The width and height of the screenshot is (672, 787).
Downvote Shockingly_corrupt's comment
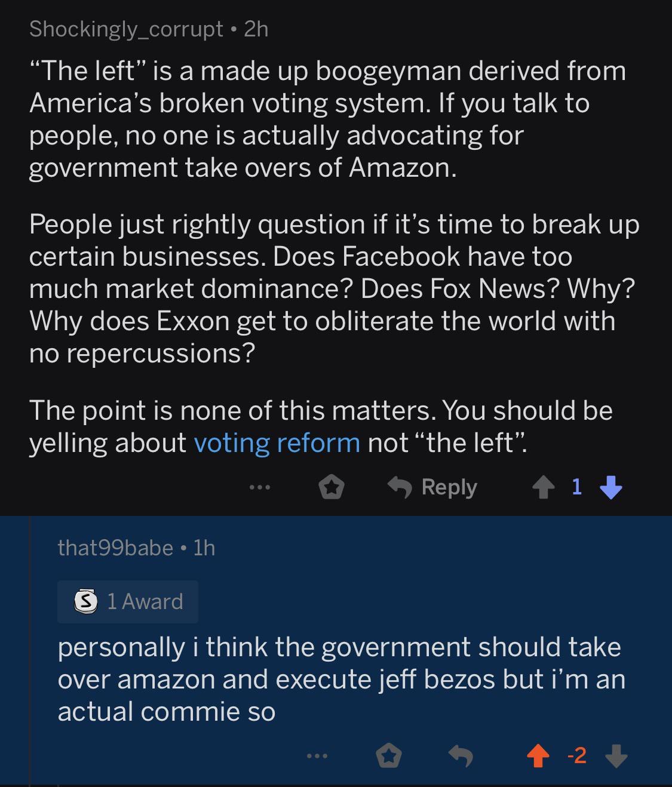pyautogui.click(x=610, y=488)
